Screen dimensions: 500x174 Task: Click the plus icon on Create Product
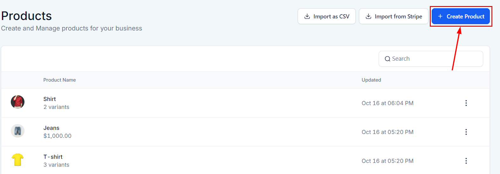click(440, 16)
